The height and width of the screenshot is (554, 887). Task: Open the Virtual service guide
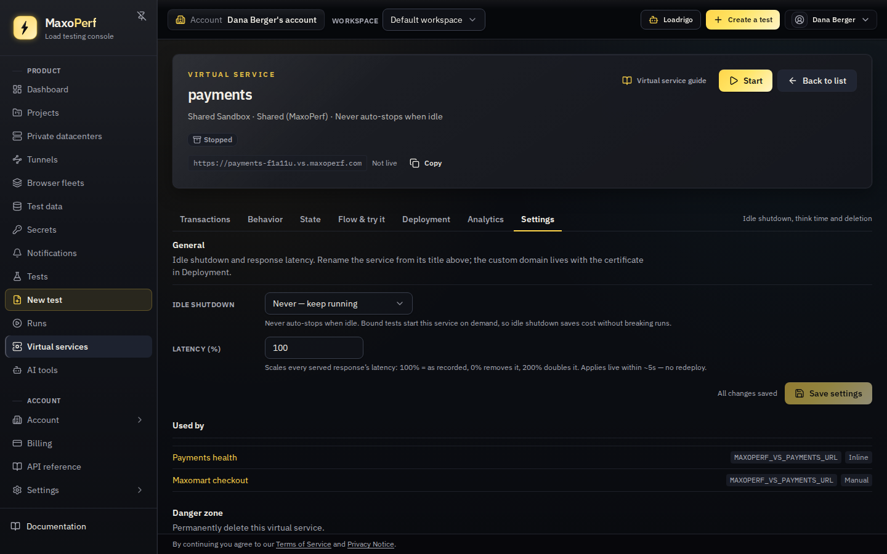click(x=664, y=81)
